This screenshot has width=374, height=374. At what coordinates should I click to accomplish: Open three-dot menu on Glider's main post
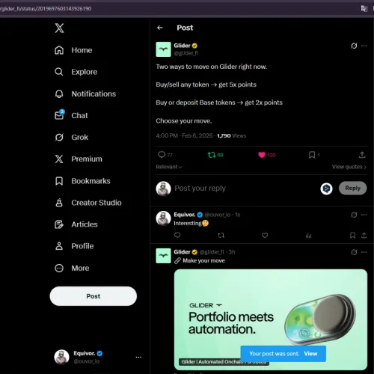364,46
